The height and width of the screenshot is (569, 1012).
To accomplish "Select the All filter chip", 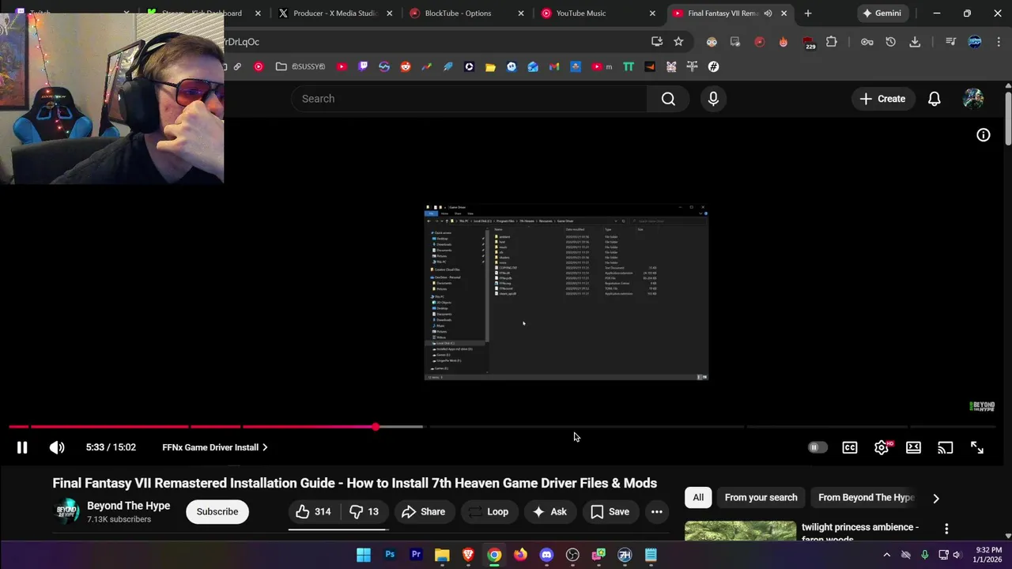I will pos(698,497).
